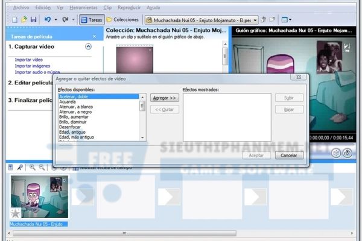Screen dimensions: 362x241
Task: Click the Efectos mostrados list box
Action: tap(227, 117)
